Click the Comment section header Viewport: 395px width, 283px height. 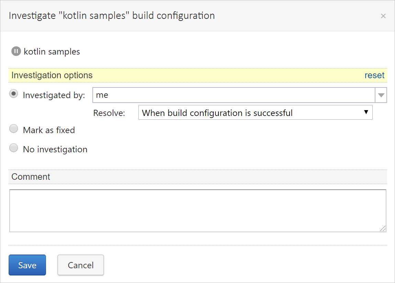tap(31, 177)
